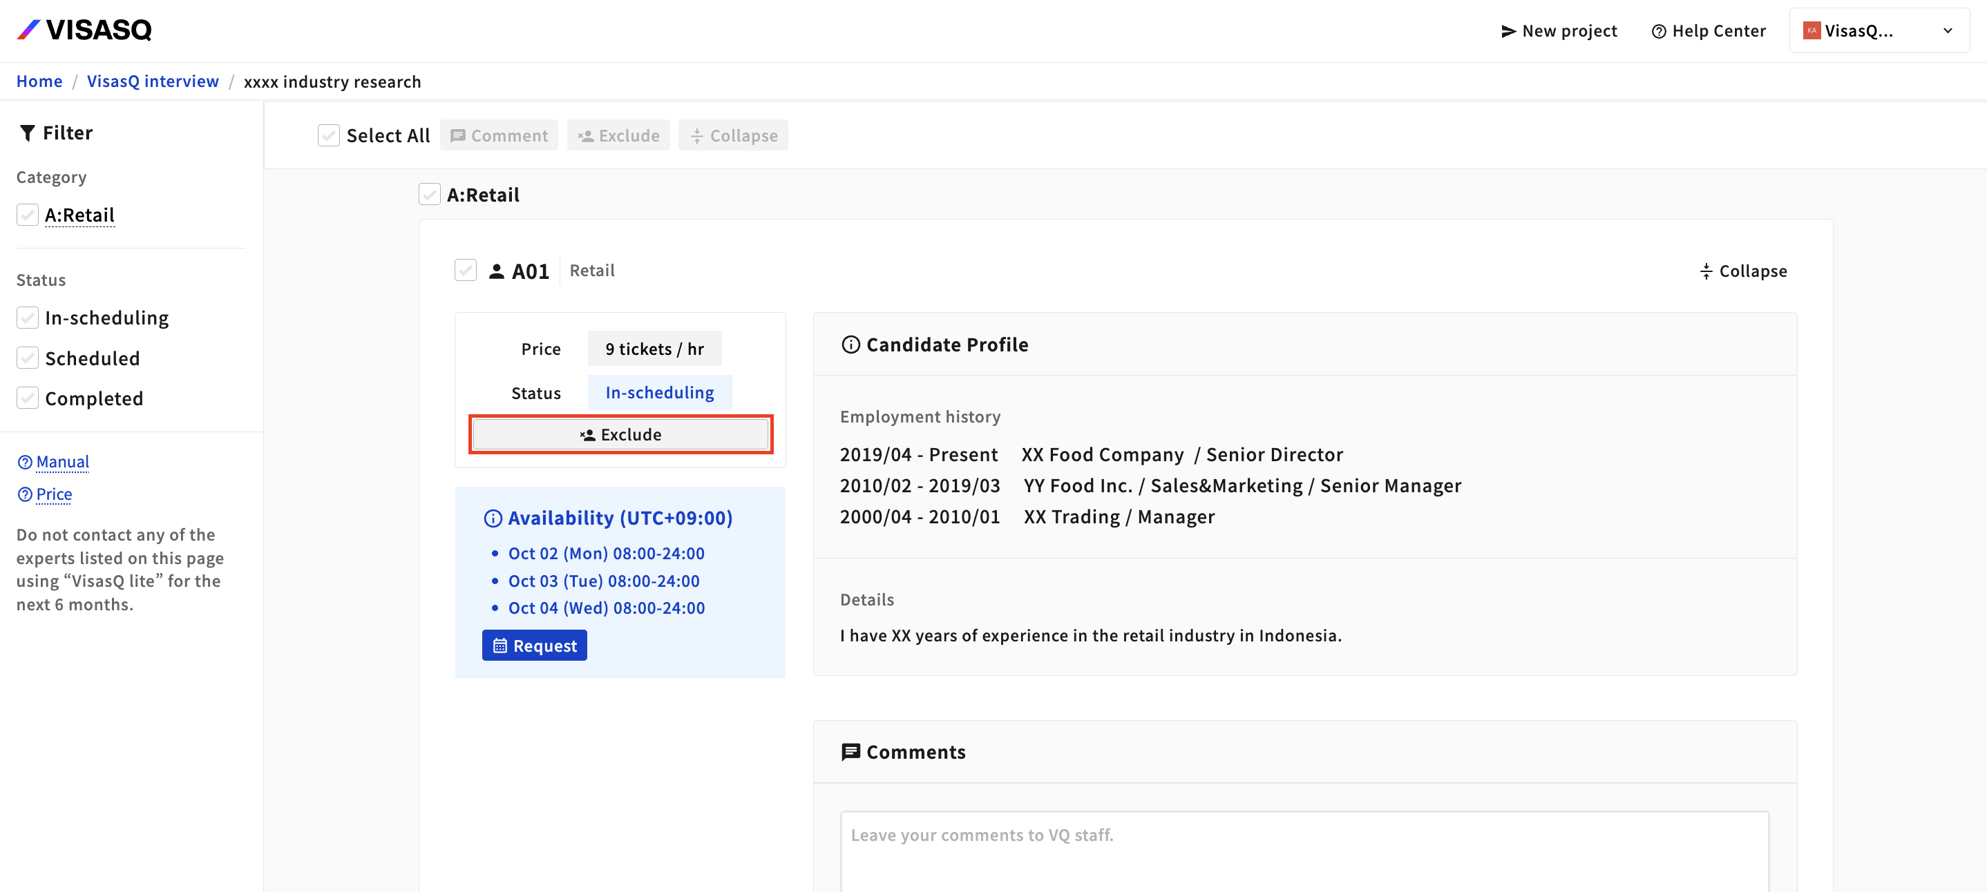1987x892 pixels.
Task: Exclude candidate A01
Action: point(621,434)
